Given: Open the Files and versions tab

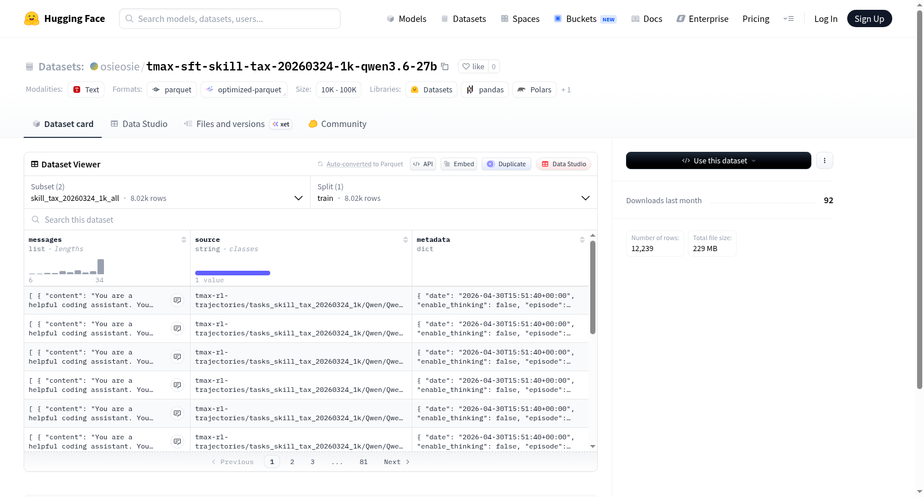Looking at the screenshot, I should (x=238, y=124).
